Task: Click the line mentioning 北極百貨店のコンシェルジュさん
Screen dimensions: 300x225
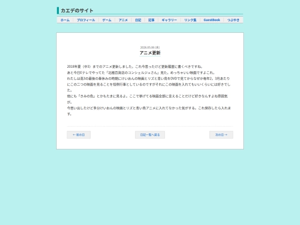Action: 141,73
